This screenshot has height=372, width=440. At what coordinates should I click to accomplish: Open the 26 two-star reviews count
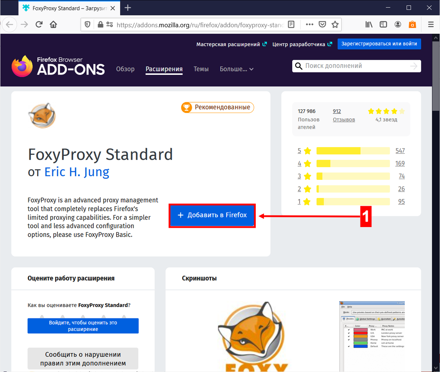coord(401,189)
